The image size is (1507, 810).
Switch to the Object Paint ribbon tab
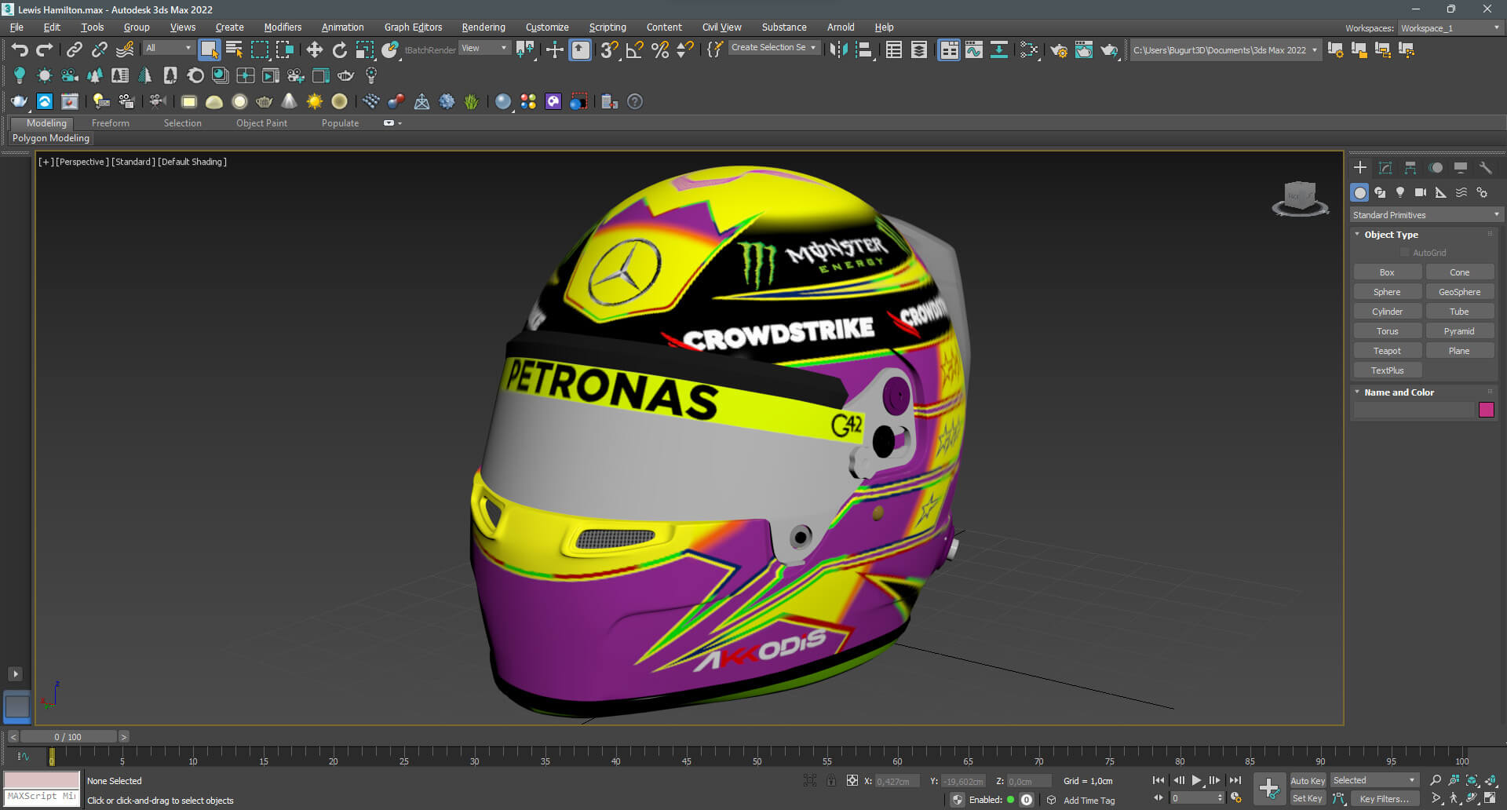[261, 123]
